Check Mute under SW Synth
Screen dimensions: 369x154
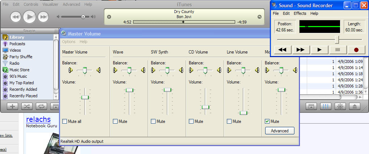tap(153, 121)
